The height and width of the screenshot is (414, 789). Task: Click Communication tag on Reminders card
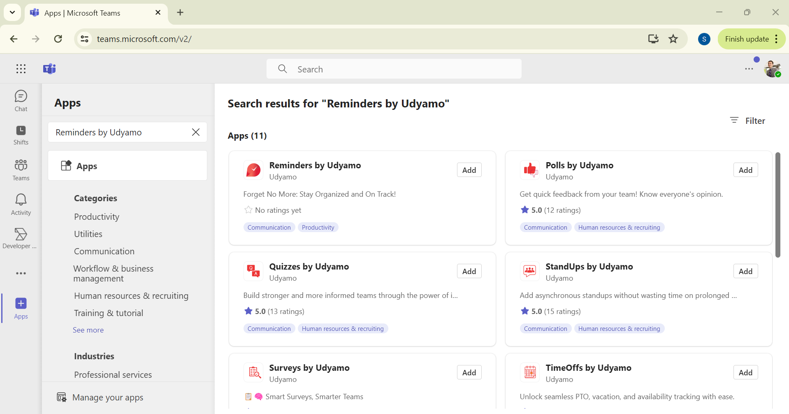point(269,228)
